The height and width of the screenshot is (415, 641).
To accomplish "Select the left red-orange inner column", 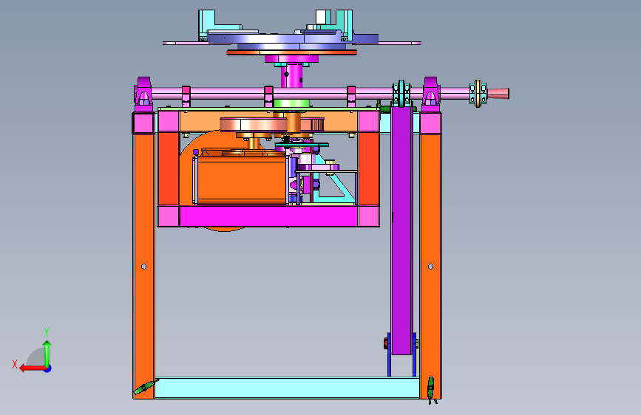I will (169, 168).
